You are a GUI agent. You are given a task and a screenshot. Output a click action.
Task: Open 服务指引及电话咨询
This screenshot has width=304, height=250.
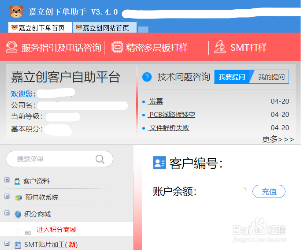(x=61, y=48)
